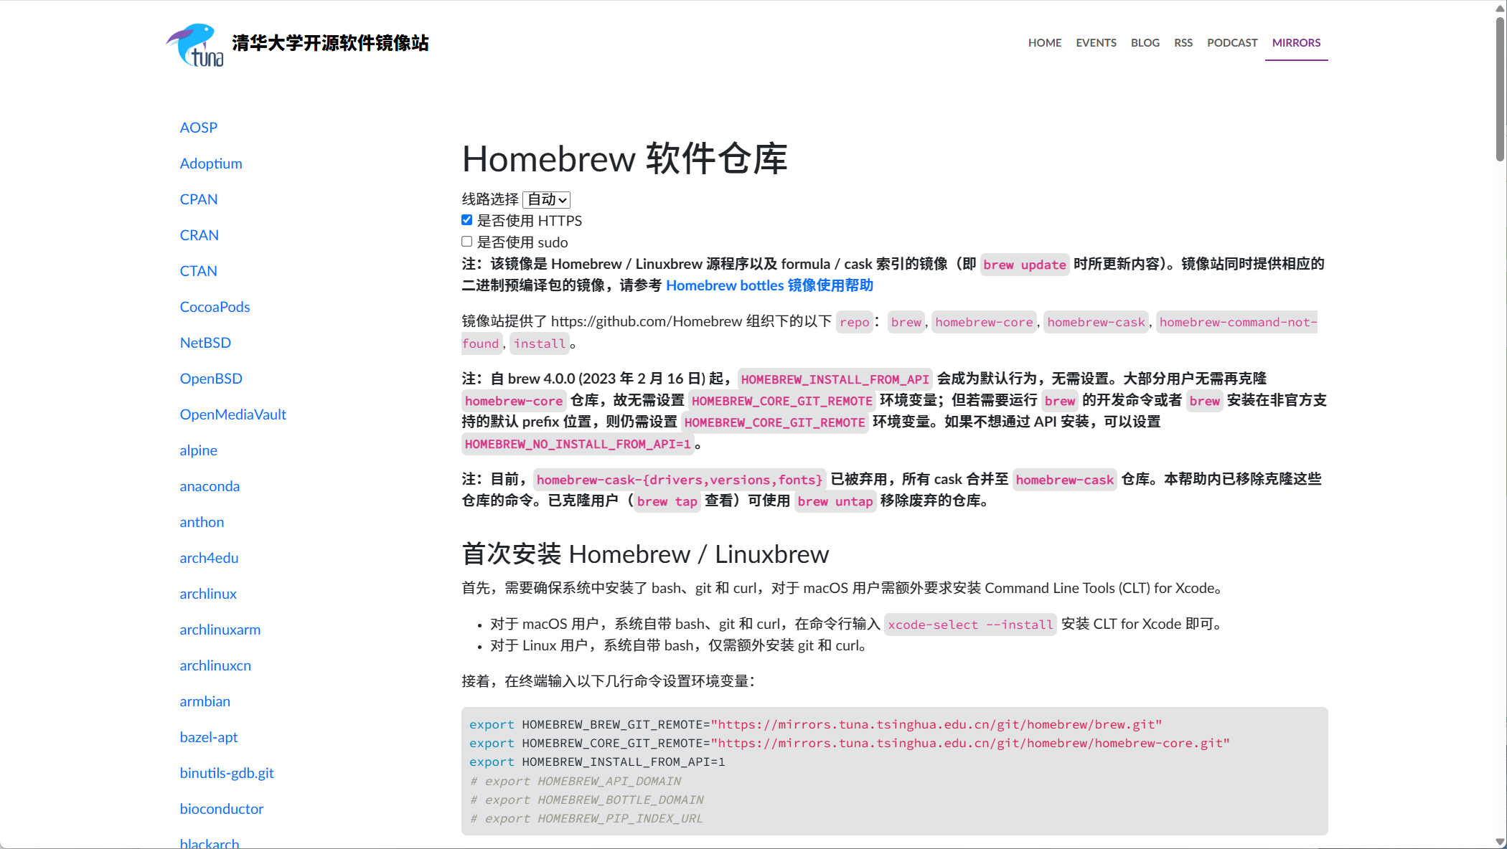Viewport: 1507px width, 849px height.
Task: Open the 清华大学开源软件镜像站 site title
Action: pos(330,43)
